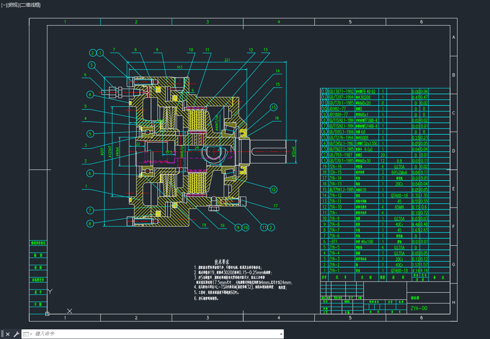Select part code -BT1
This screenshot has width=490, height=339.
(333, 242)
